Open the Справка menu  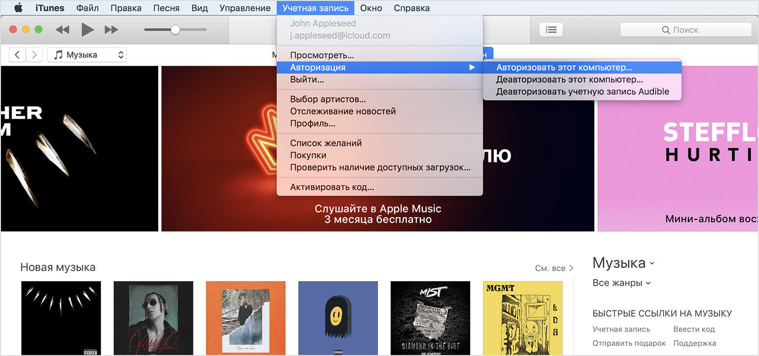[412, 8]
